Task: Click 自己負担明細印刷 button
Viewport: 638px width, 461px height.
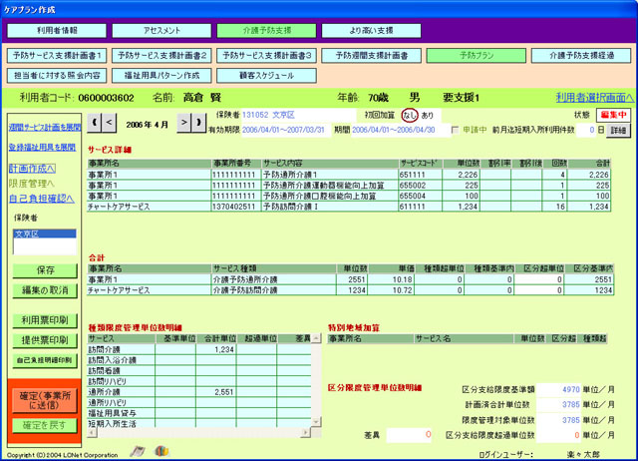Action: click(x=45, y=360)
